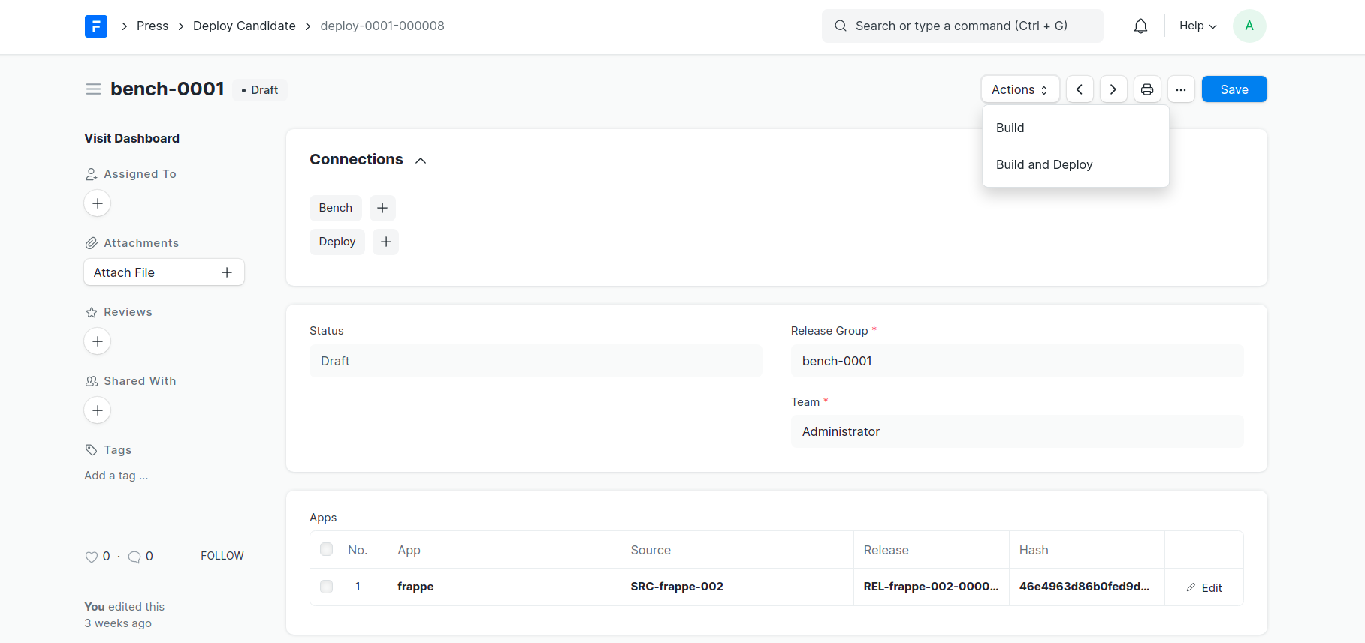
Task: Check the frappe row checkbox
Action: (x=327, y=587)
